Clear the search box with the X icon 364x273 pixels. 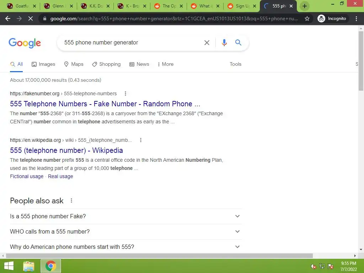coord(207,43)
